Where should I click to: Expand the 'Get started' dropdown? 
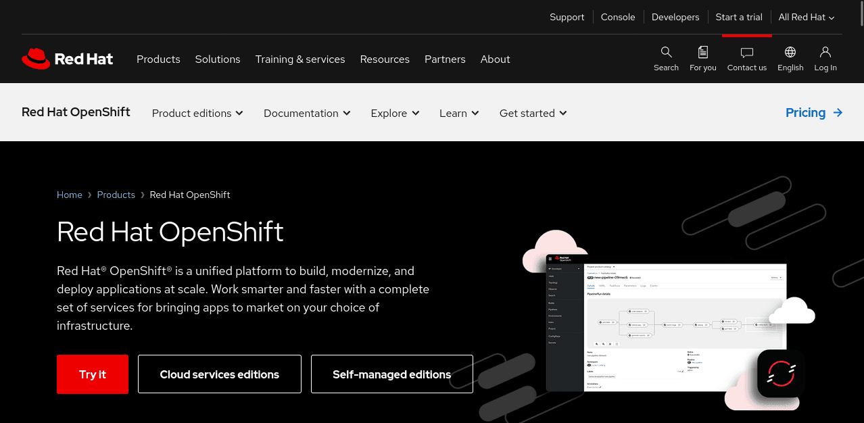point(533,113)
